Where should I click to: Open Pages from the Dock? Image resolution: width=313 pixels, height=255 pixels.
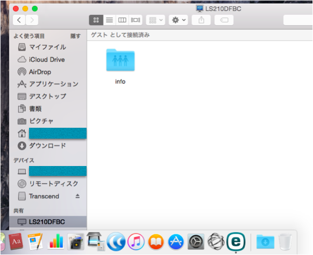click(35, 242)
